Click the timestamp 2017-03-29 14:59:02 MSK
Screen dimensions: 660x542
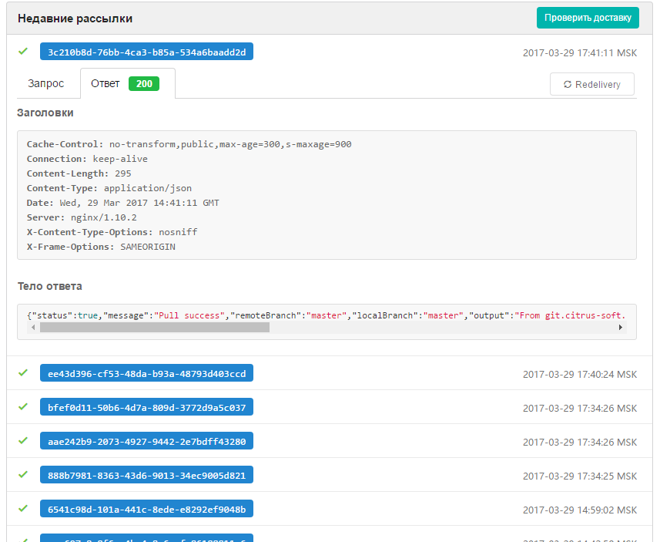click(x=580, y=510)
